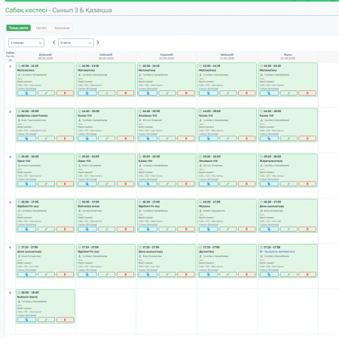Viewport: 339px width, 338px height.
Task: Select the Толық кесте tab
Action: [18, 28]
